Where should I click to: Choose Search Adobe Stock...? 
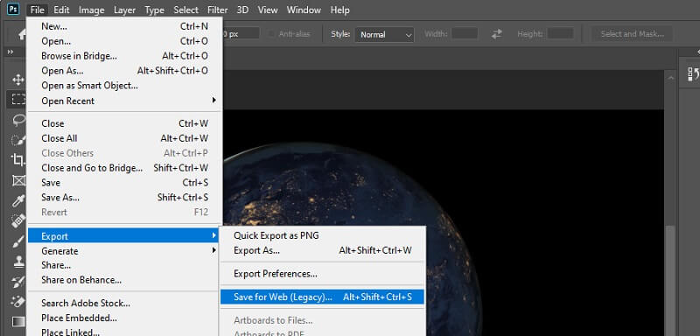(x=123, y=303)
